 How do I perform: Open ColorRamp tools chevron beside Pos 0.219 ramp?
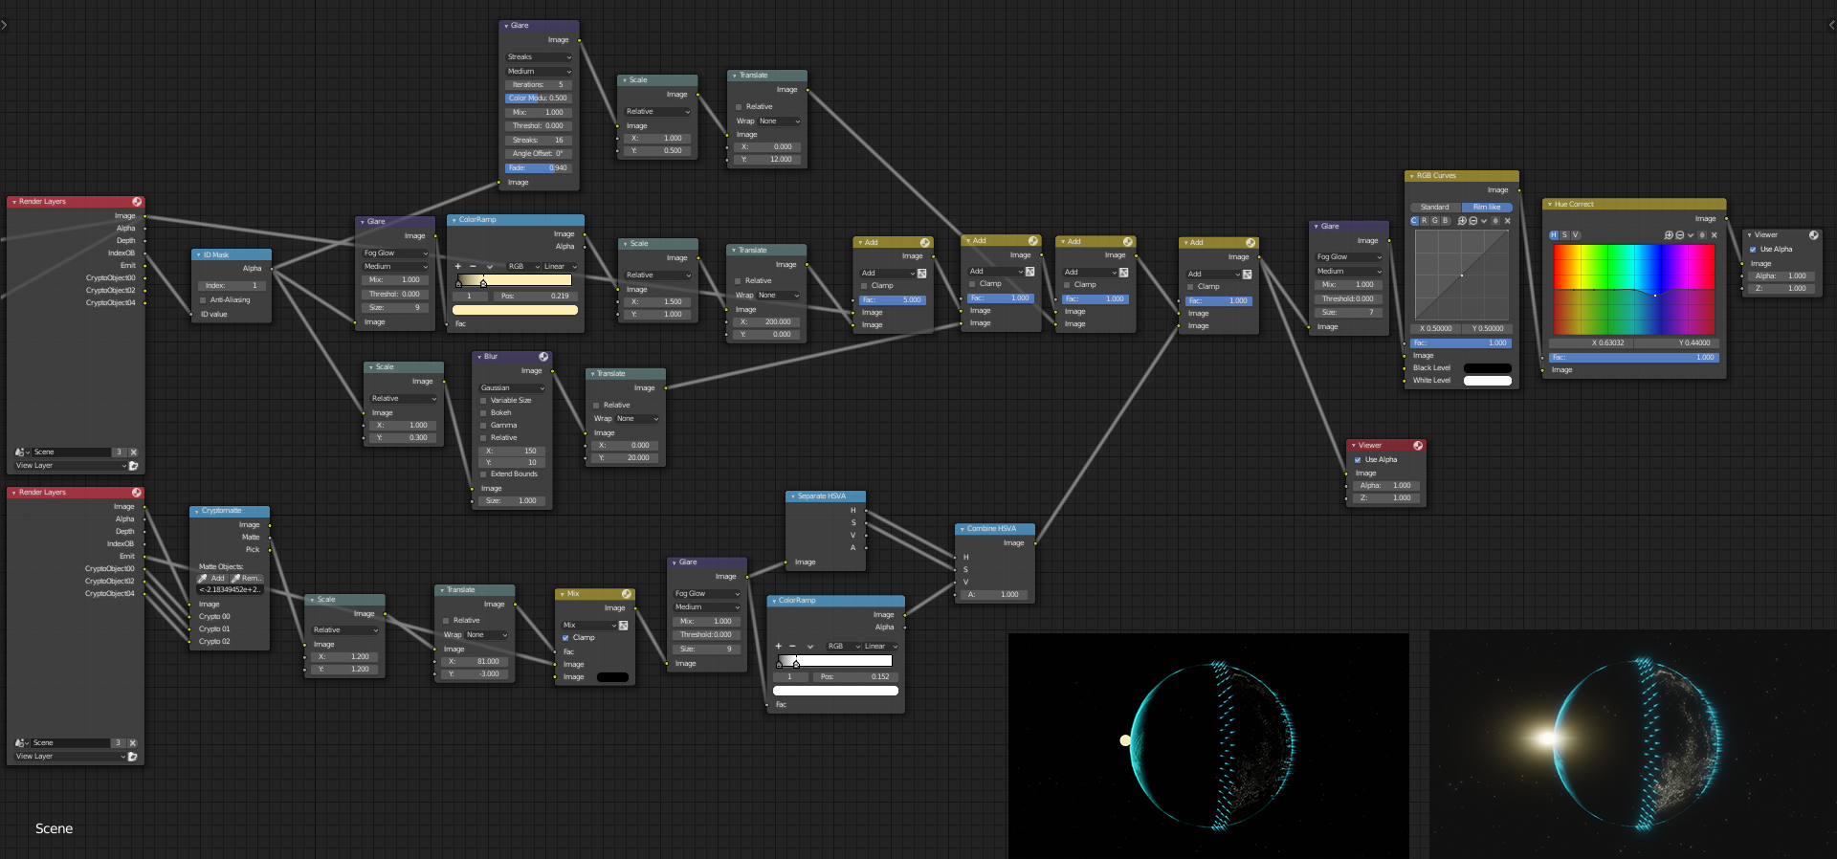pos(490,267)
